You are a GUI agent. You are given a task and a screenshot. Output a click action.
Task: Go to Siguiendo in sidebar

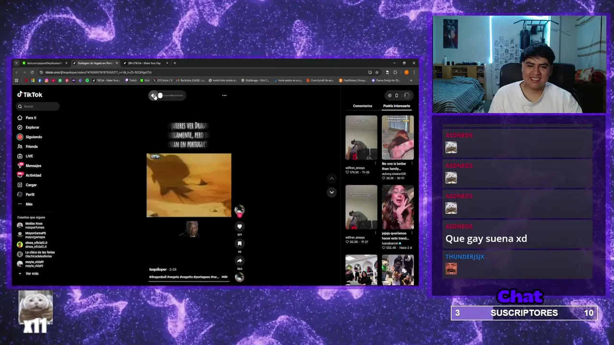(x=30, y=137)
